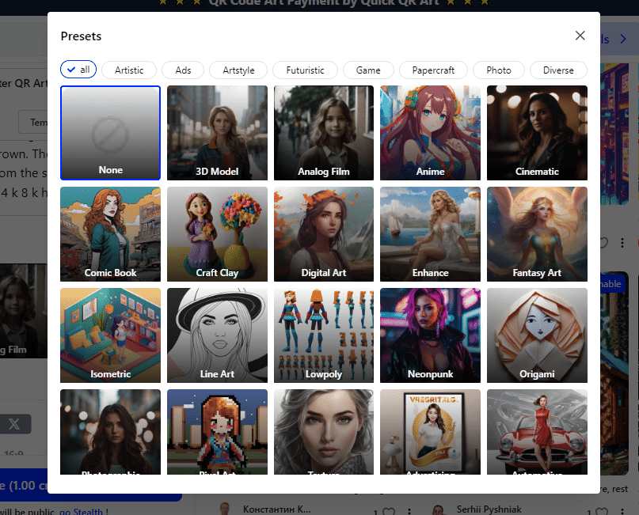Like Serhii Pyshniak's post with heart
Viewport: 639px width, 515px height.
point(602,511)
